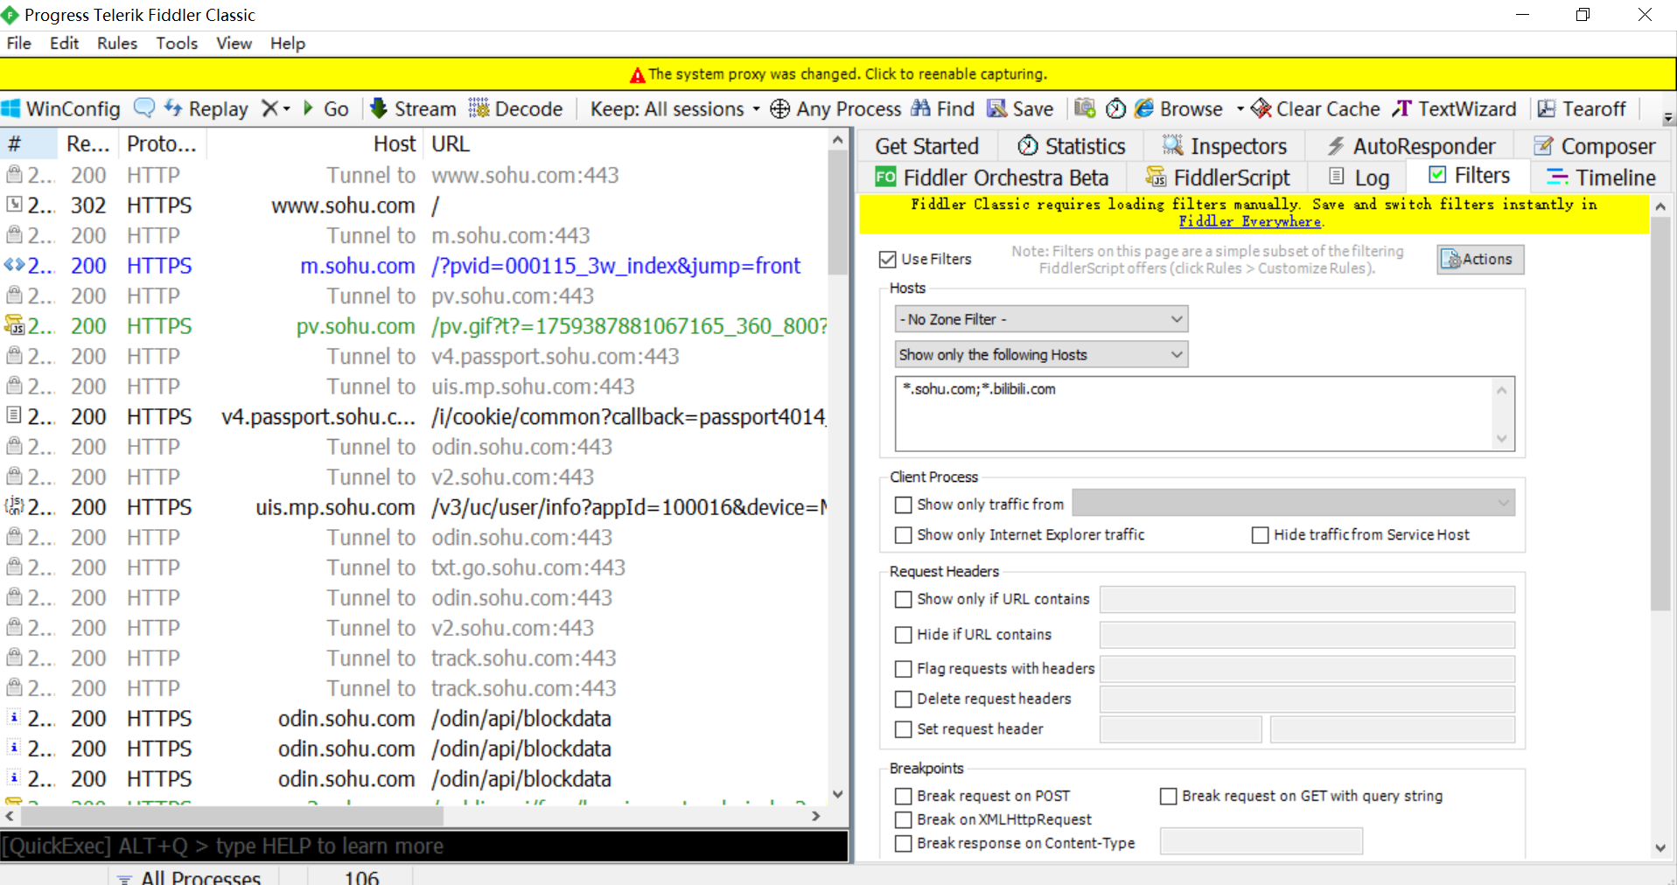
Task: Open the View menu
Action: point(234,43)
